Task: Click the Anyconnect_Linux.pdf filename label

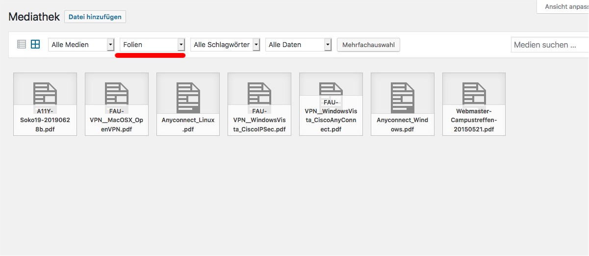Action: (188, 125)
